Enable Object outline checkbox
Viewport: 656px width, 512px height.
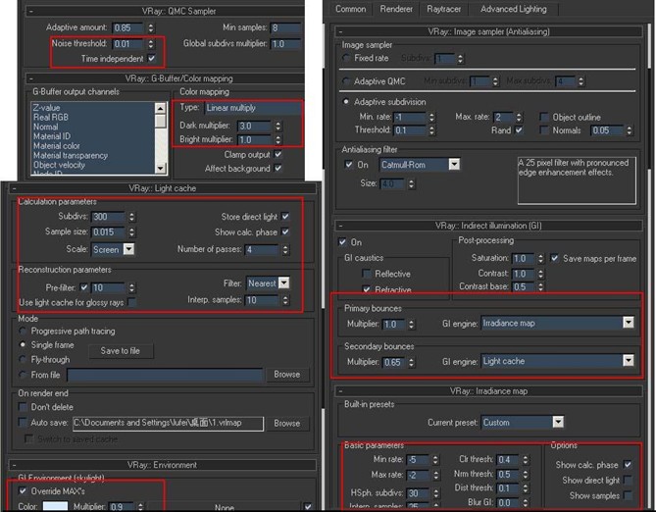point(544,117)
